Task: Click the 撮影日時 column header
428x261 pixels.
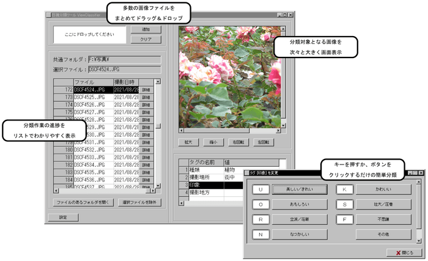Action: pos(126,82)
